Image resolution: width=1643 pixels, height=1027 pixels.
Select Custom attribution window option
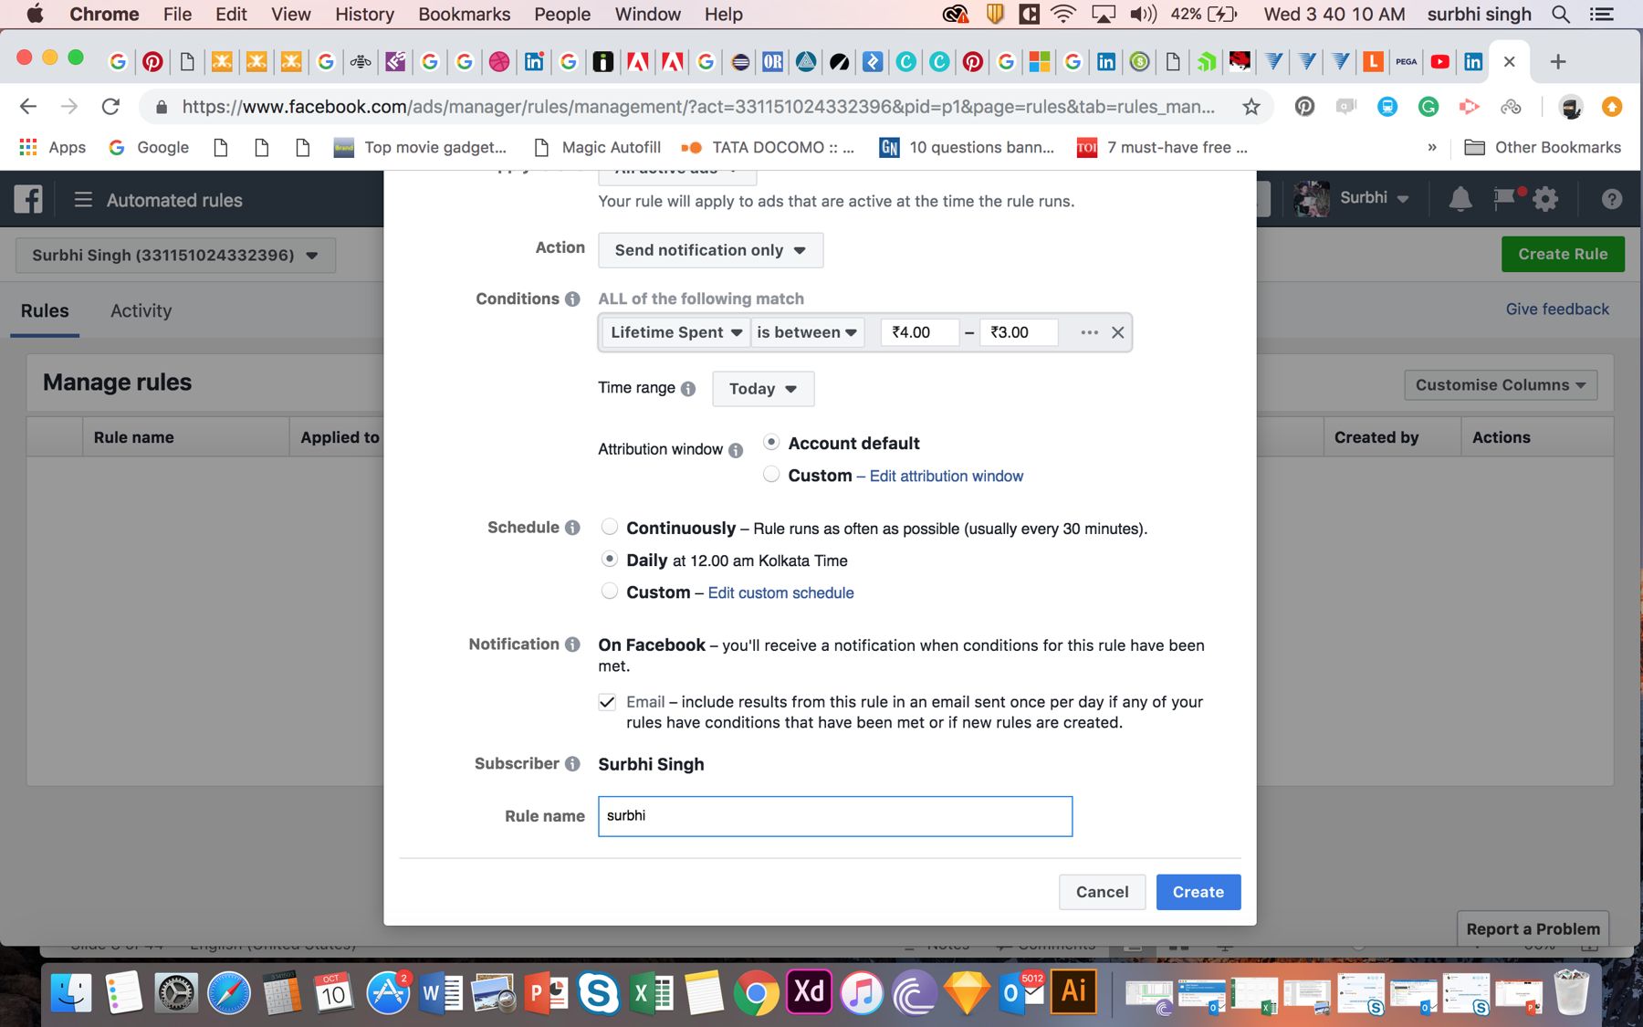[771, 474]
